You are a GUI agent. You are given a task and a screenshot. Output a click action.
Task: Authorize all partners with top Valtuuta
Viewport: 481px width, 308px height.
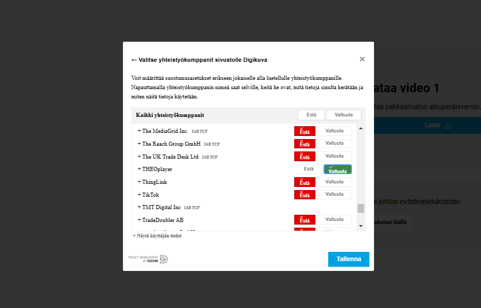344,115
